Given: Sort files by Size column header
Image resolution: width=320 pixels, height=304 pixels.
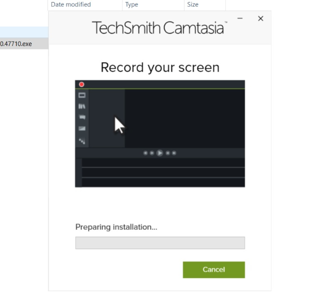Looking at the screenshot, I should click(205, 5).
